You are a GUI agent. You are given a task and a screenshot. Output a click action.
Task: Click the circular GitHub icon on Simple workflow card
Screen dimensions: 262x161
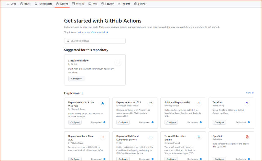(118, 62)
